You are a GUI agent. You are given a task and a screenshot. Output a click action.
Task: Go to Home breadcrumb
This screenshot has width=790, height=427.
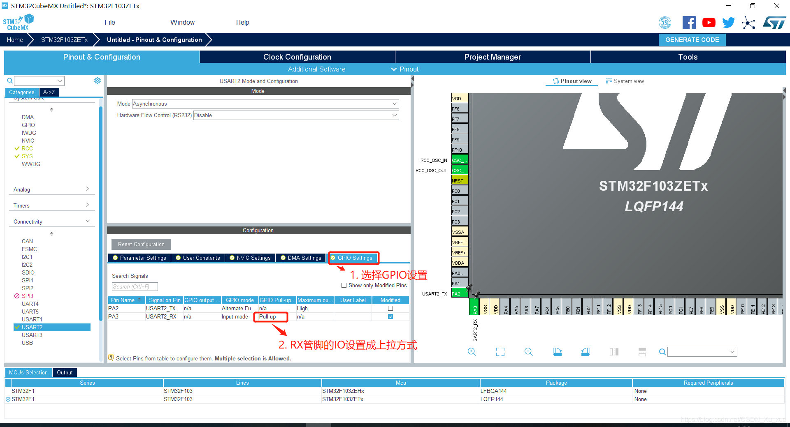tap(15, 40)
